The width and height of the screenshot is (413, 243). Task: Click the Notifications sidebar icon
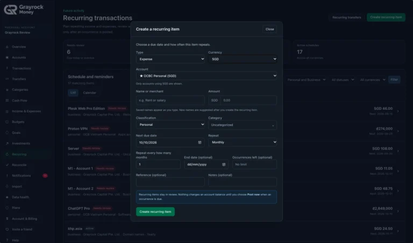7,176
